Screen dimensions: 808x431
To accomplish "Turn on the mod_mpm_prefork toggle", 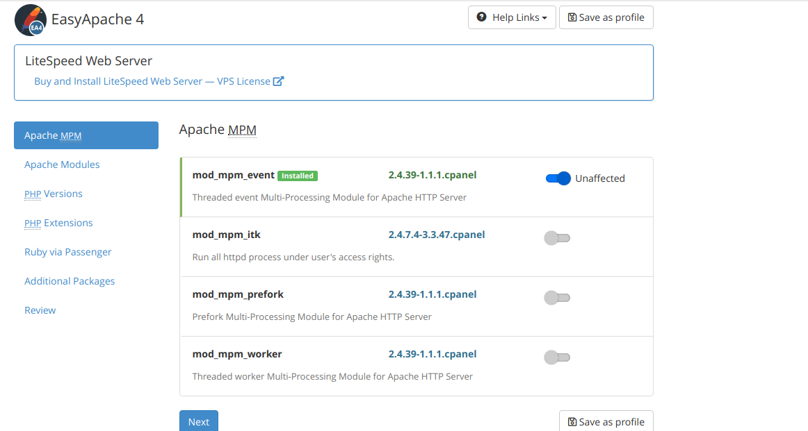I will 557,298.
